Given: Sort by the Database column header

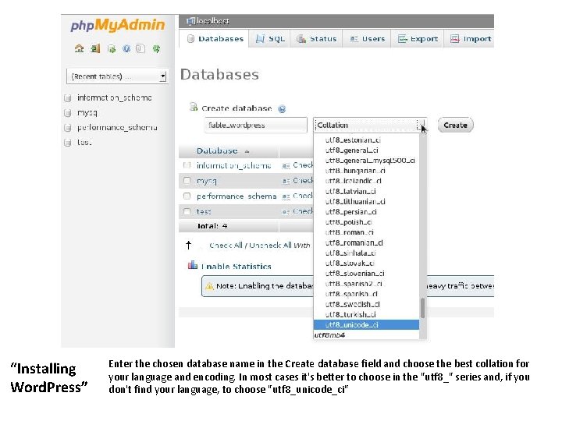Looking at the screenshot, I should (x=217, y=151).
